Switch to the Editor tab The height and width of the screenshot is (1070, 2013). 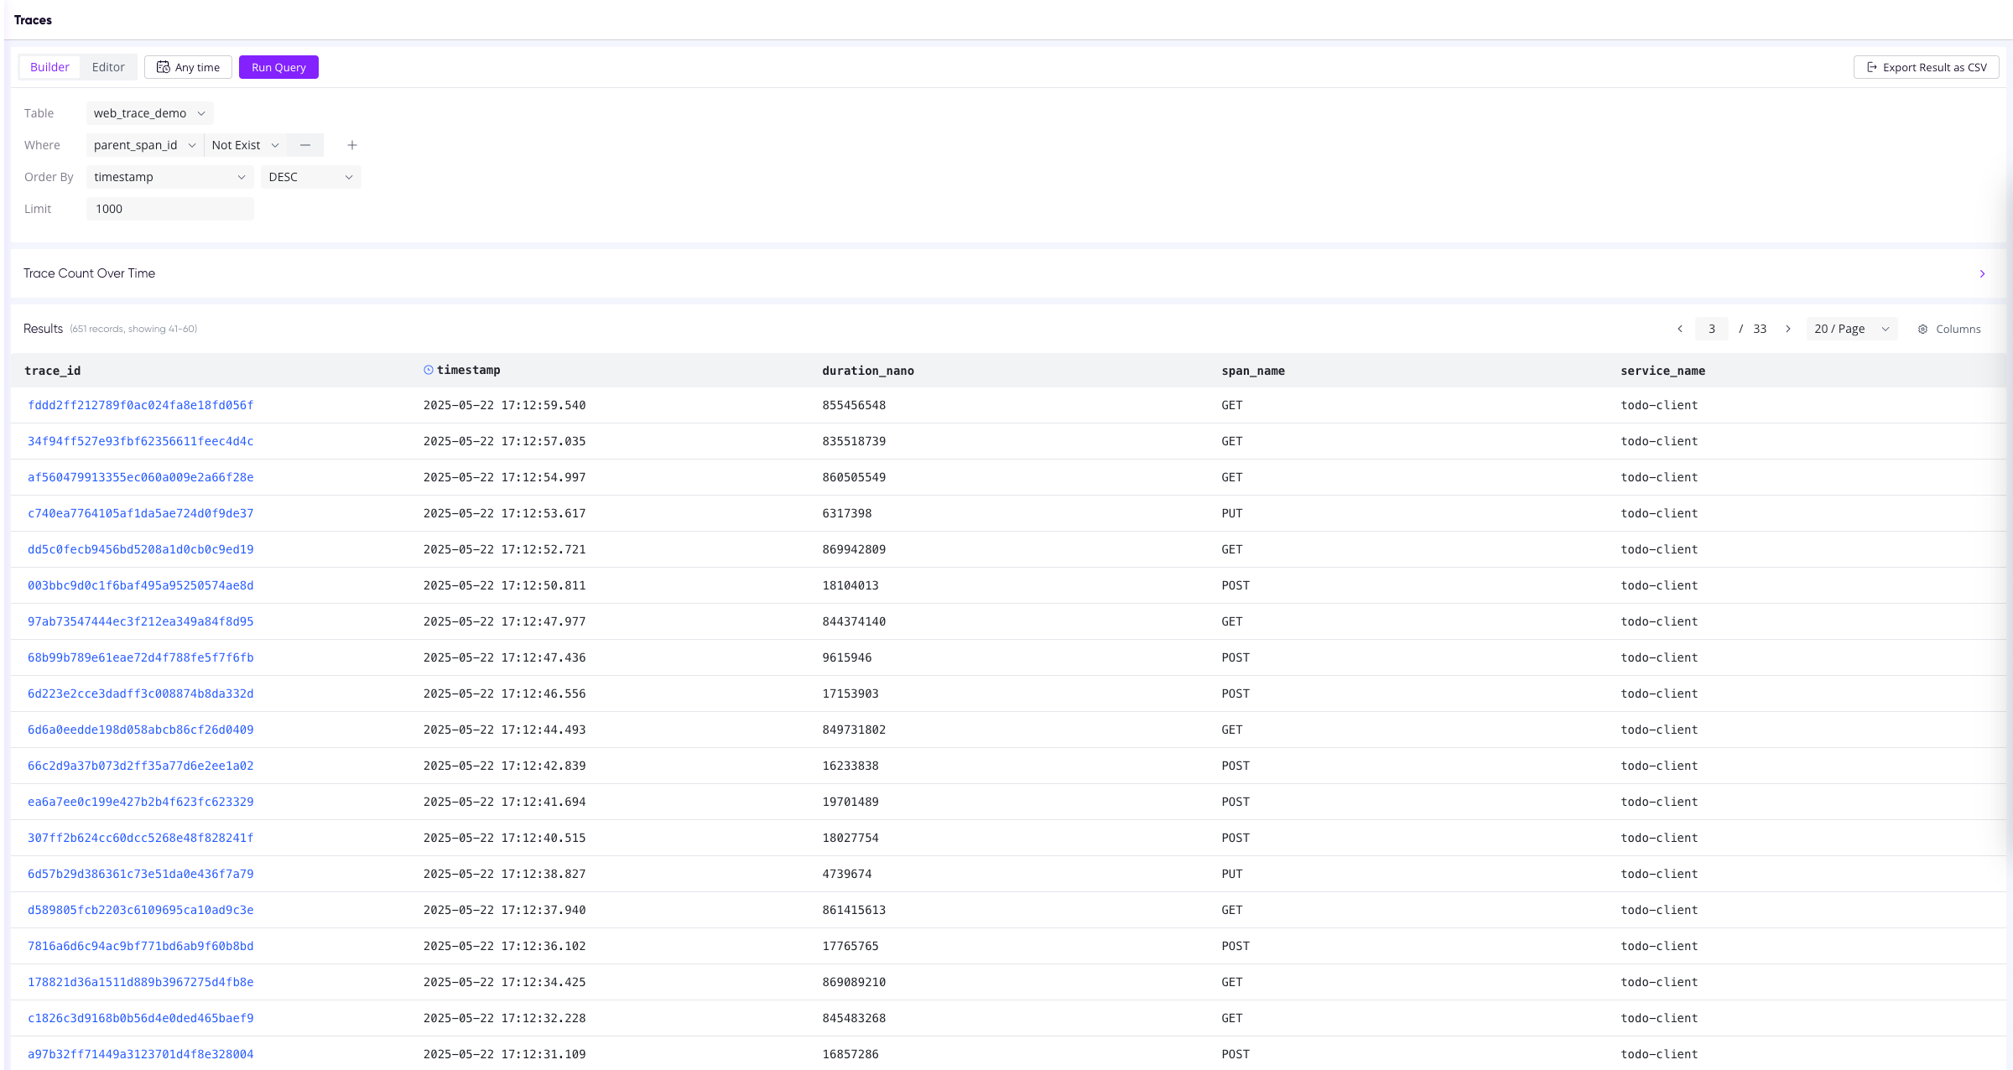point(108,67)
